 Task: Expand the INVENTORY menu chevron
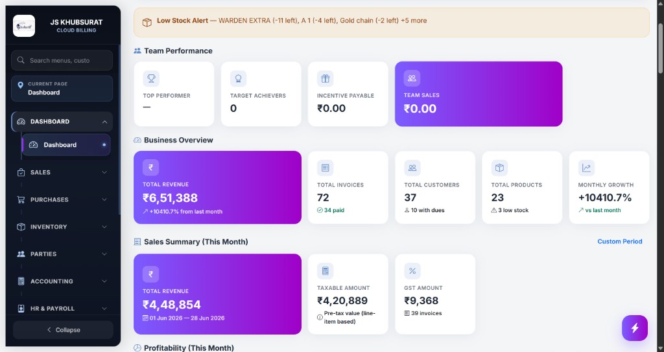click(104, 227)
